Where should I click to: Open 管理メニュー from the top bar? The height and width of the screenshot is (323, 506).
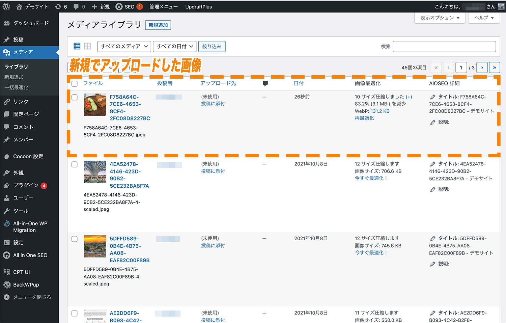point(164,6)
